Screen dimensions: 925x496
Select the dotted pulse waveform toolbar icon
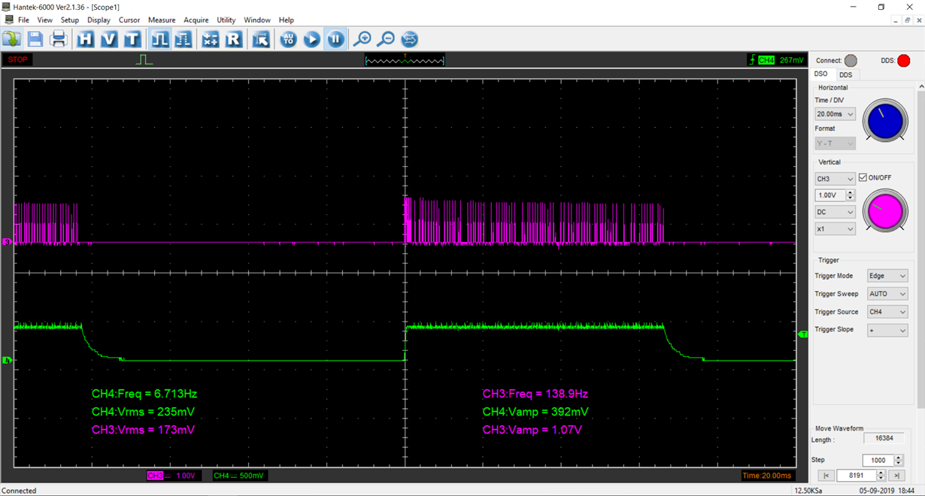tap(183, 39)
